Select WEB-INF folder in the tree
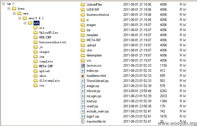 pos(45,37)
